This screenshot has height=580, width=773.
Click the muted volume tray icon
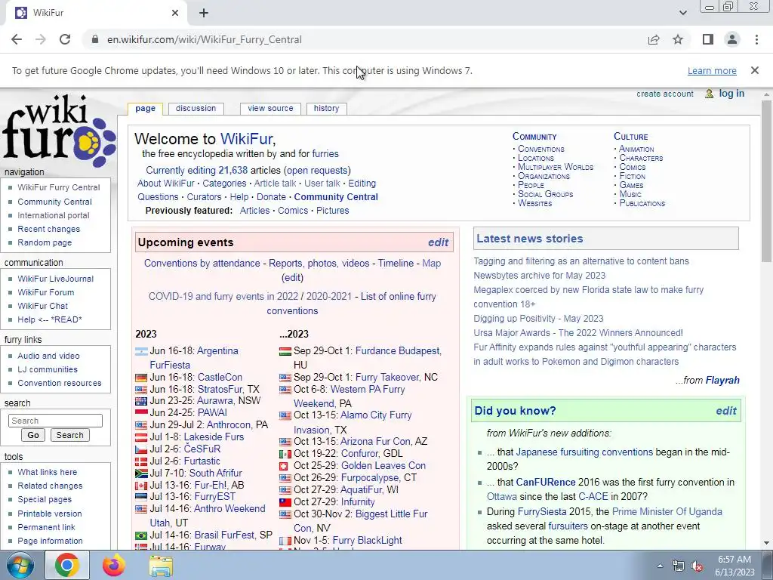click(697, 566)
